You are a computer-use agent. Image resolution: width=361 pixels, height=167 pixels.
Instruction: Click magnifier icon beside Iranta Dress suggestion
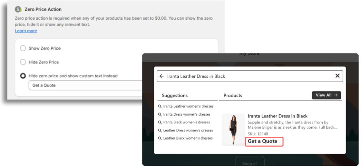click(160, 114)
